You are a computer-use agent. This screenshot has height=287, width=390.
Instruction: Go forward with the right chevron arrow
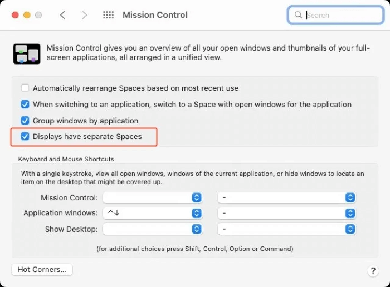pyautogui.click(x=85, y=15)
